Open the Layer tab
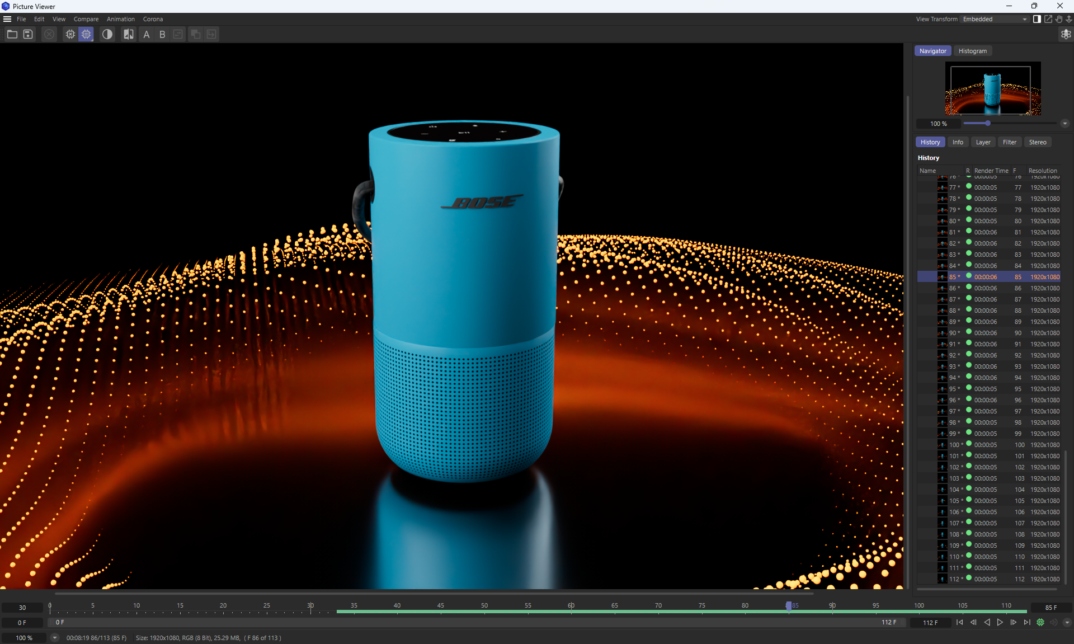Screen dimensions: 1074x644 tap(983, 142)
